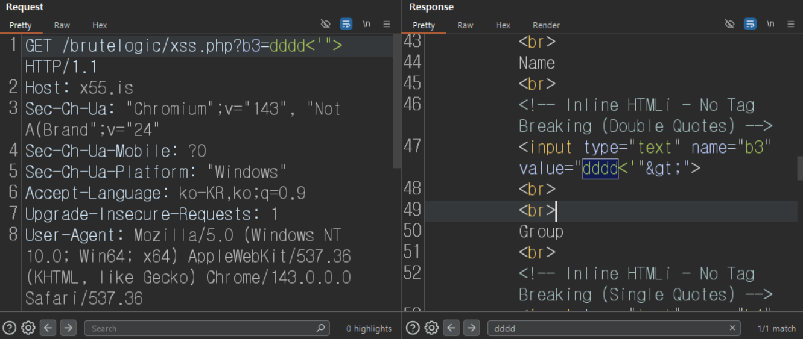Open the Request panel options menu
This screenshot has height=339, width=803.
tap(387, 24)
